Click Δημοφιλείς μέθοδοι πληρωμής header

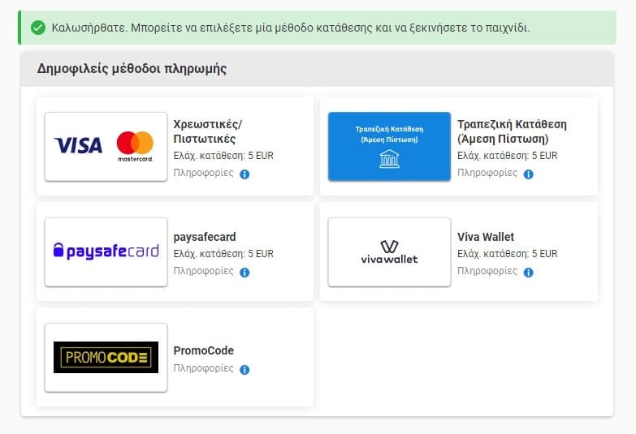[132, 69]
